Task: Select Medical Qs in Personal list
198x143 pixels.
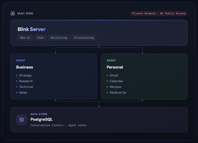Action: (118, 92)
